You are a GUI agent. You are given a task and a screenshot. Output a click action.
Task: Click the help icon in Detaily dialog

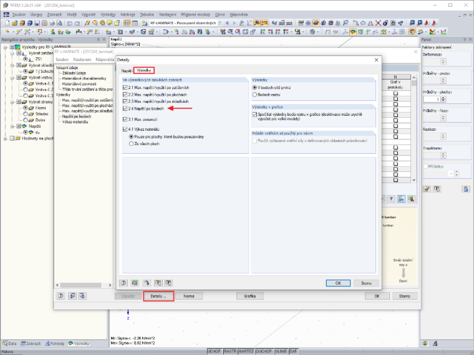pos(123,283)
